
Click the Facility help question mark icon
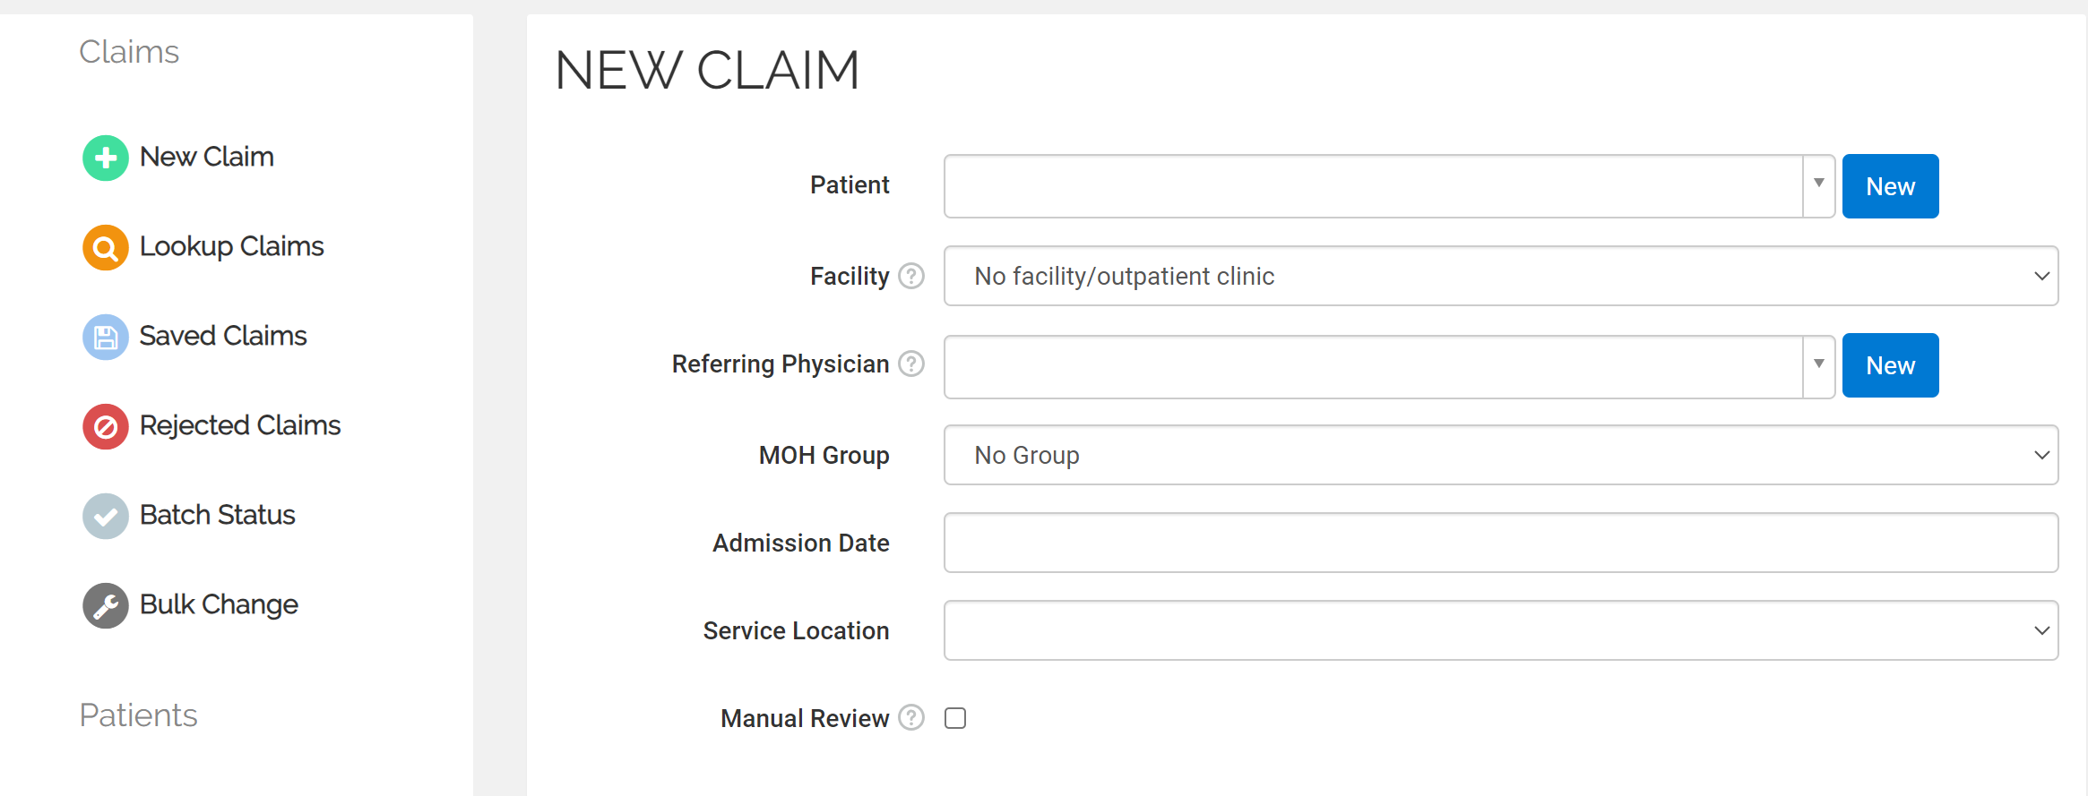911,276
